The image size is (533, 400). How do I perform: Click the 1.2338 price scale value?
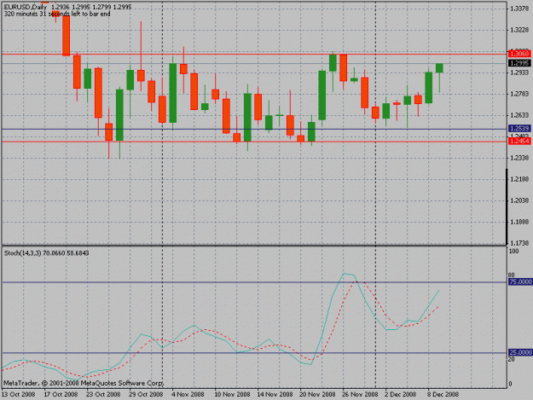519,158
